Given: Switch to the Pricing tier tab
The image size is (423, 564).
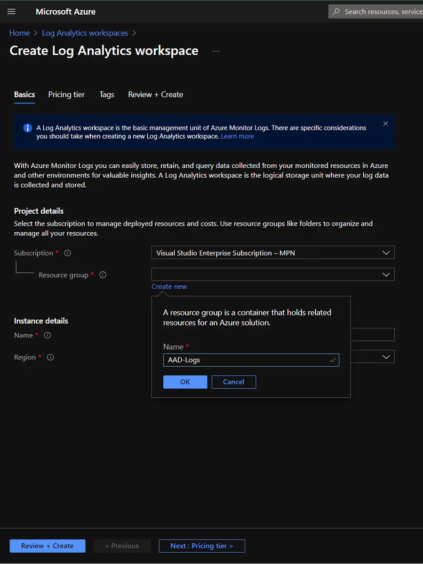Looking at the screenshot, I should pyautogui.click(x=66, y=94).
